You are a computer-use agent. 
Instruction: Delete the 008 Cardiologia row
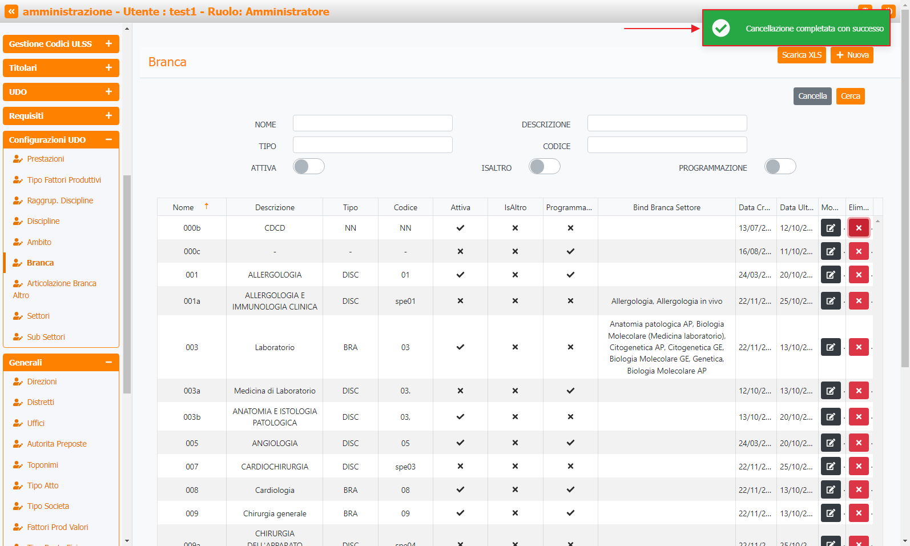coord(858,490)
